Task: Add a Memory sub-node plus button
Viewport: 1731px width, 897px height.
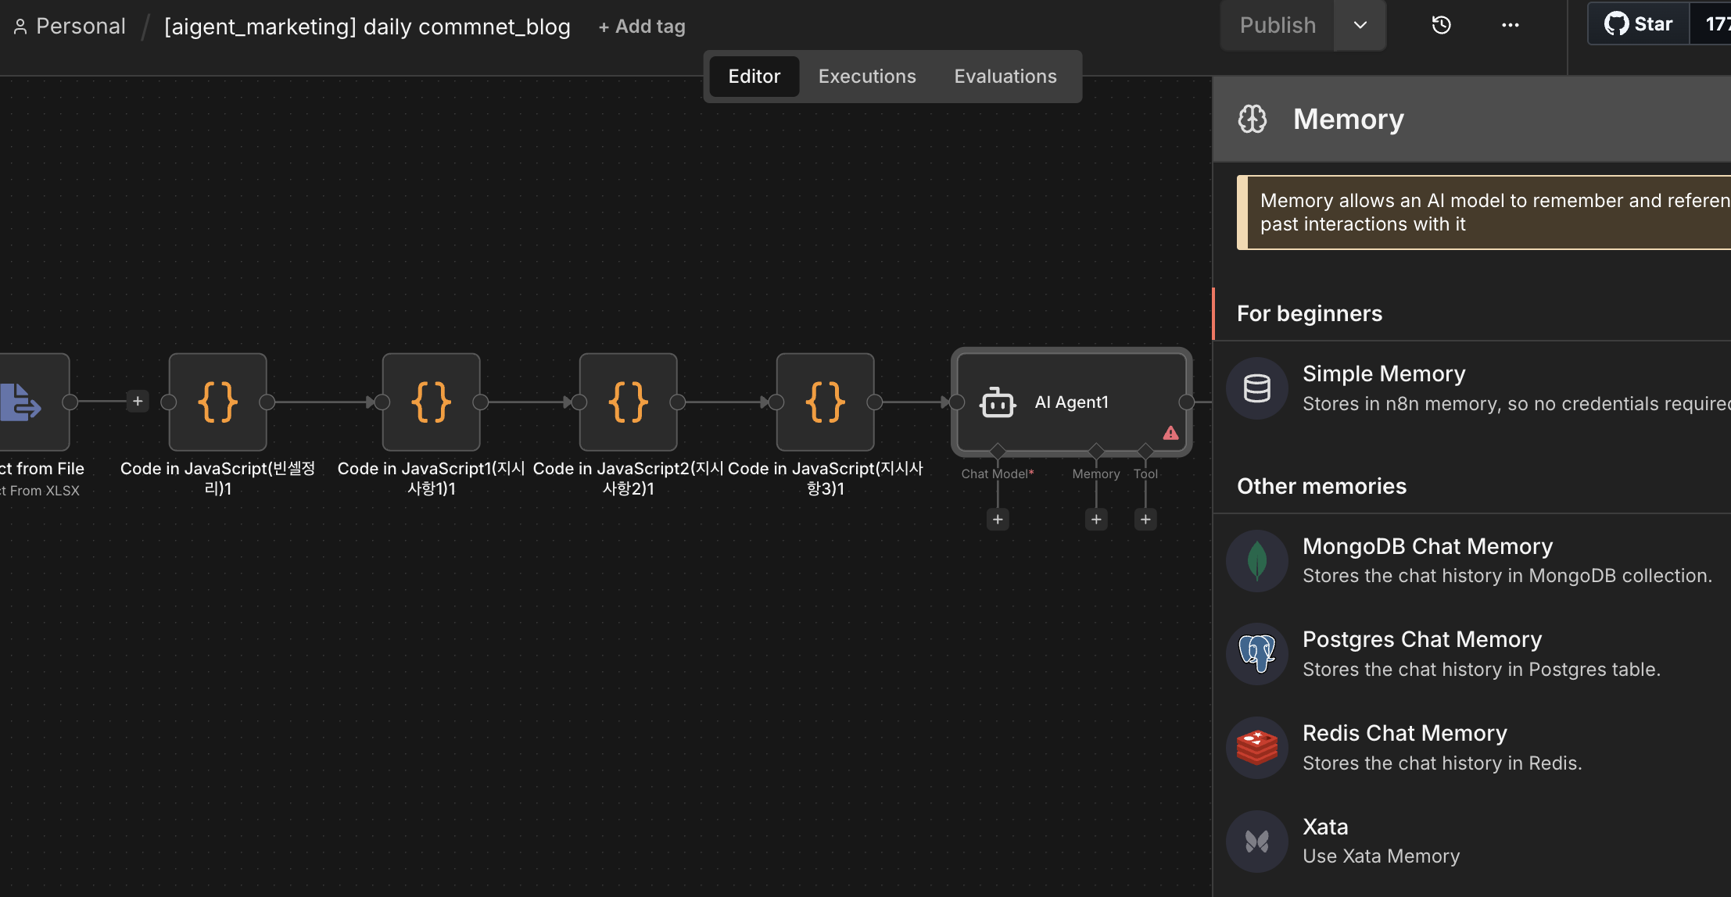Action: point(1096,519)
